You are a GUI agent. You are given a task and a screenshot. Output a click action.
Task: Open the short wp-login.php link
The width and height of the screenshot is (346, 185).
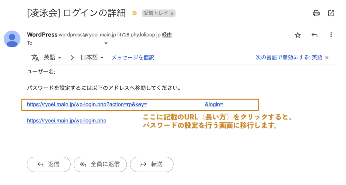[67, 121]
